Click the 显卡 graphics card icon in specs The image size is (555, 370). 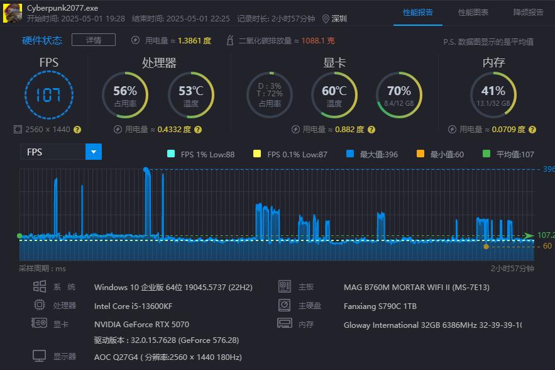click(x=40, y=323)
